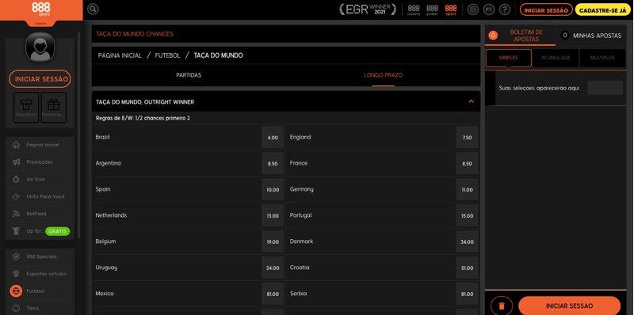634x315 pixels.
Task: Change language via PT icon
Action: coord(489,9)
